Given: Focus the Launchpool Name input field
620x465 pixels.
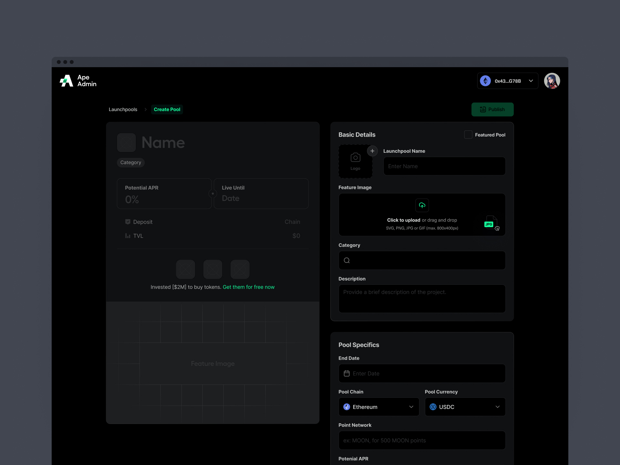Looking at the screenshot, I should [444, 166].
